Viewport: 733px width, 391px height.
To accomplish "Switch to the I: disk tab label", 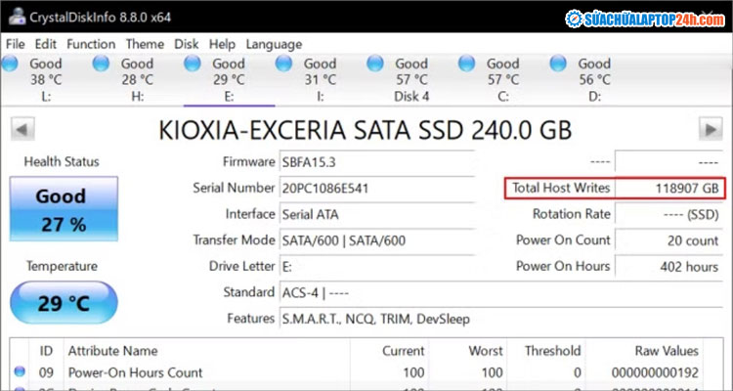I will pos(321,97).
